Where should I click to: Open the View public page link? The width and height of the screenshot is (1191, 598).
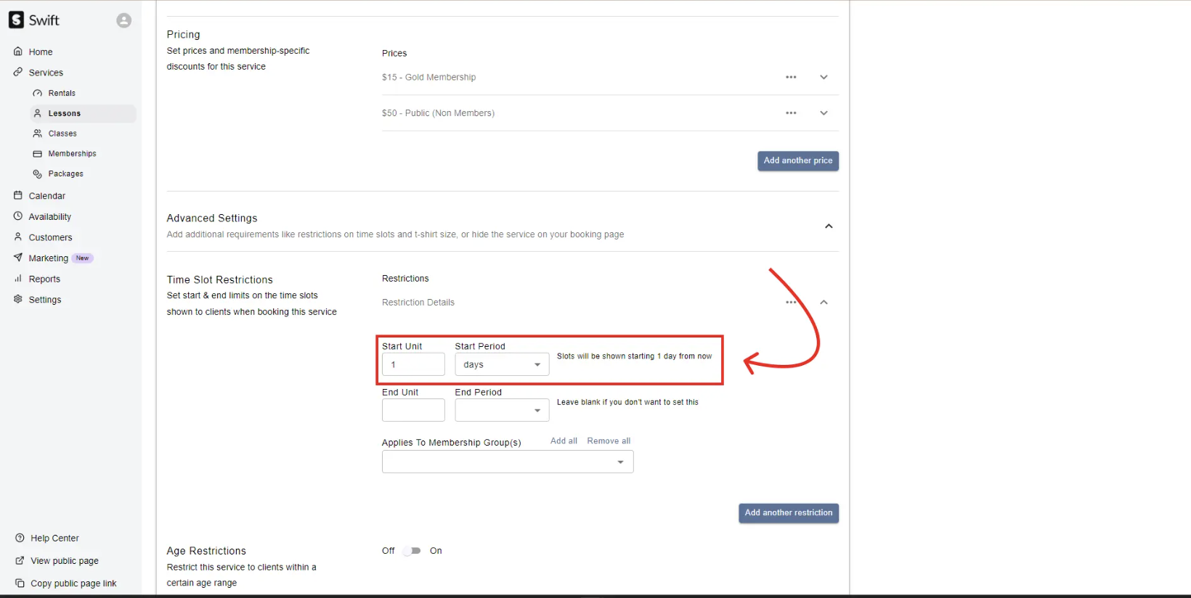[65, 561]
